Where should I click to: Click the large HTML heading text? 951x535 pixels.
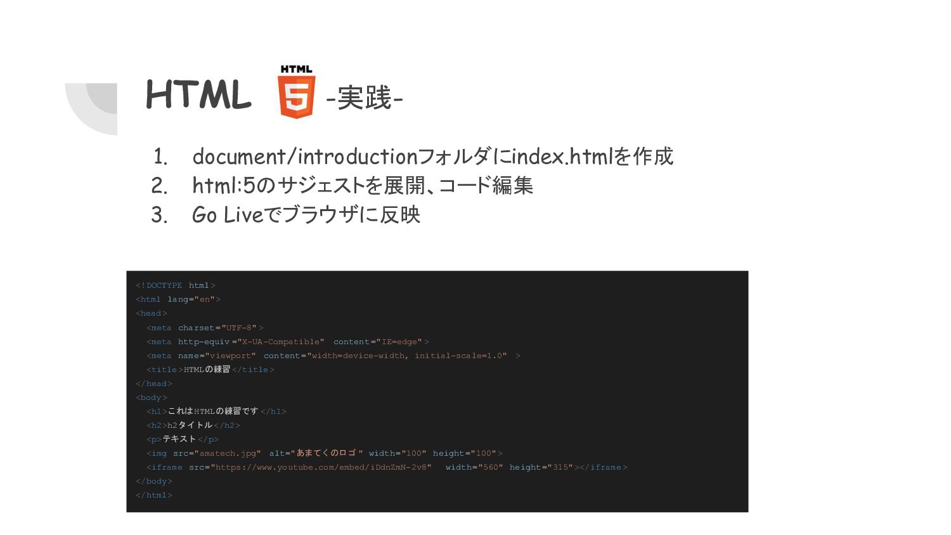coord(199,95)
